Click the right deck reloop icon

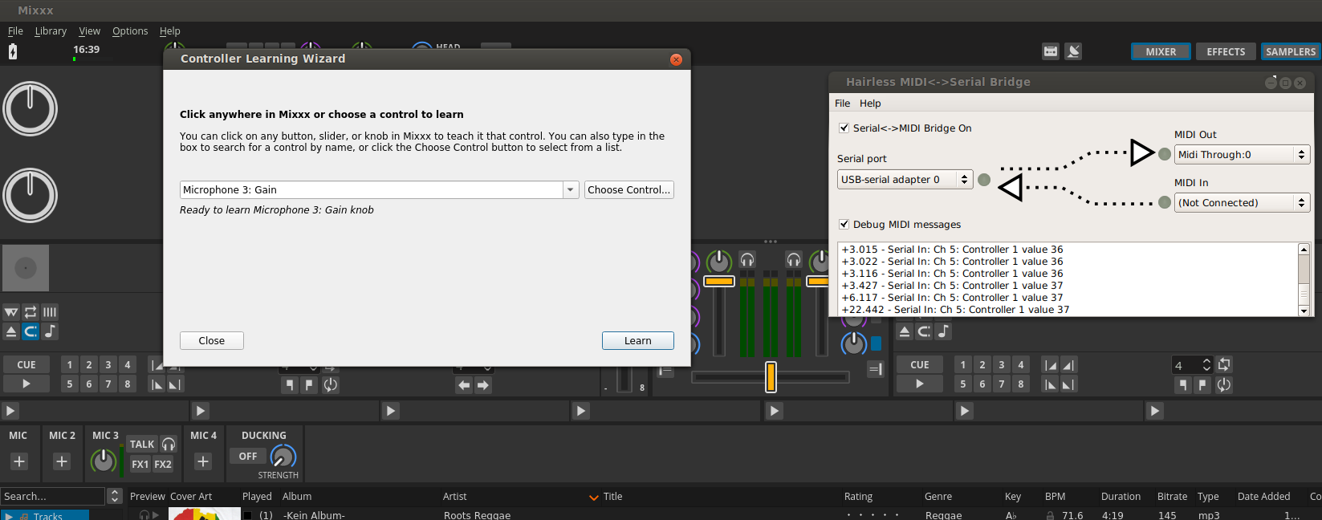(1224, 384)
